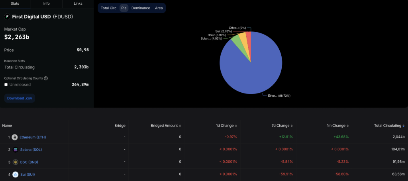Open the BSC (BNB) link
This screenshot has width=408, height=181.
[x=29, y=162]
